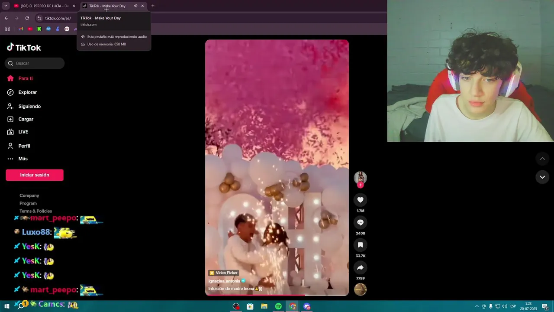
Task: Like the video with heart icon
Action: click(x=360, y=200)
